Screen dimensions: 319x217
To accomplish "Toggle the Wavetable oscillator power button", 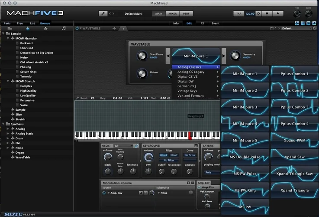I will 77,28.
